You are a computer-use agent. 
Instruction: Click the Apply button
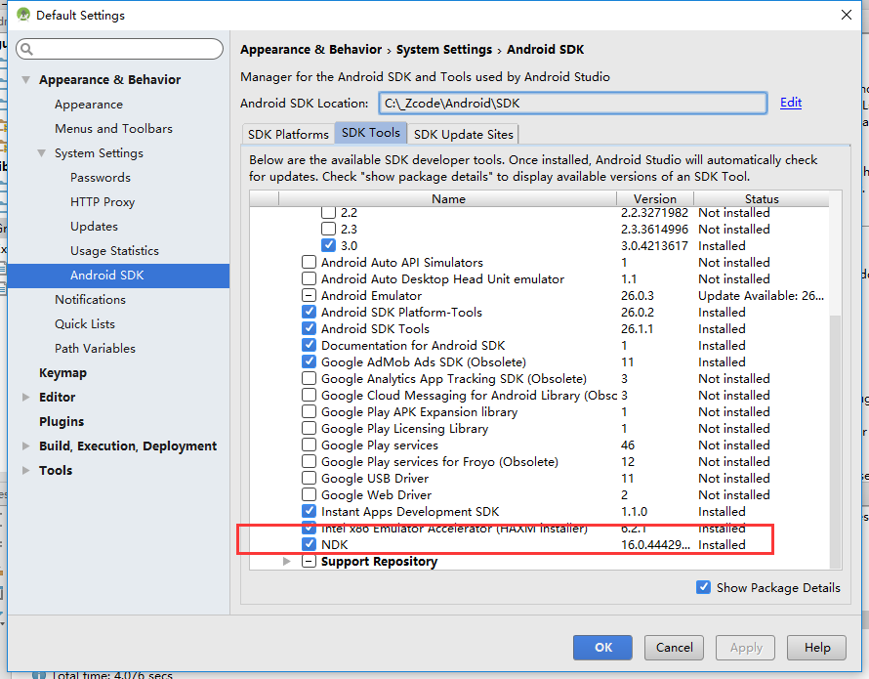tap(745, 648)
